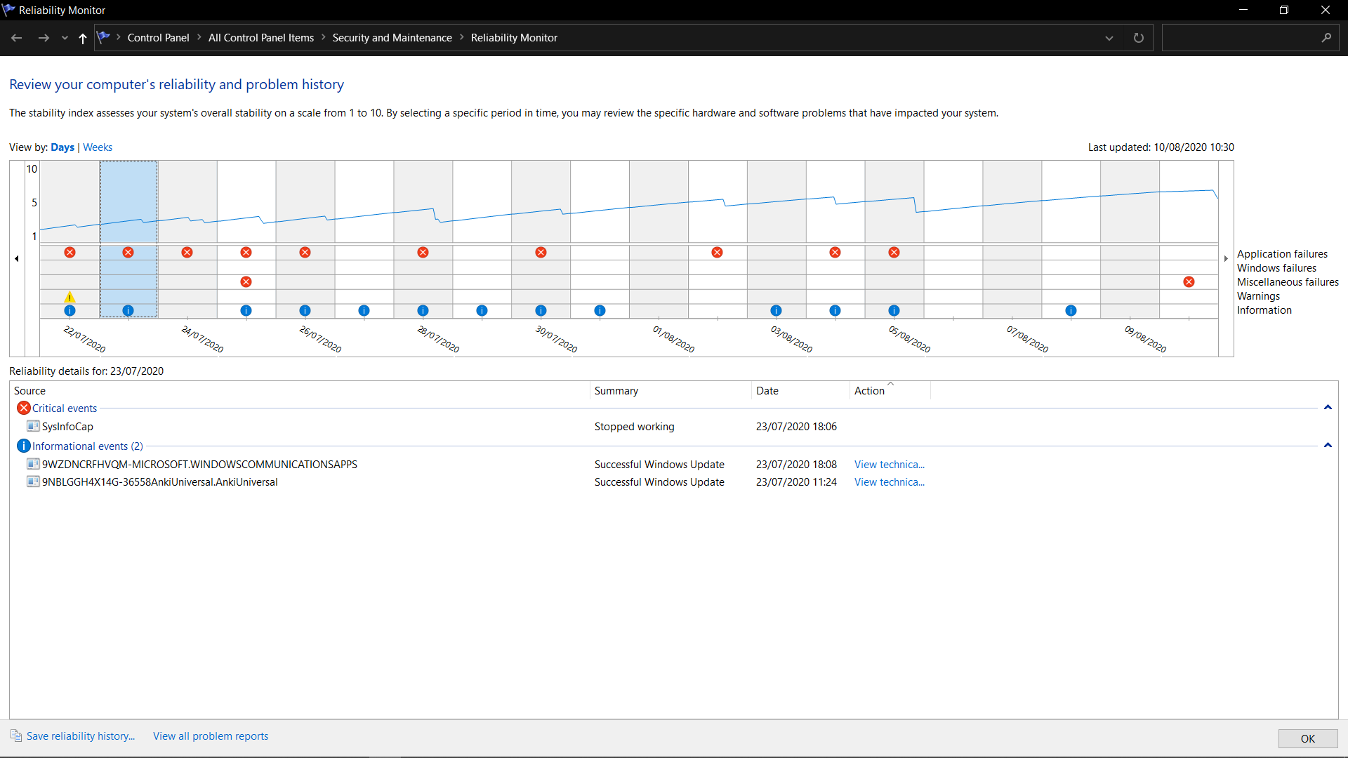Image resolution: width=1348 pixels, height=758 pixels.
Task: Click the OK button
Action: click(x=1308, y=738)
